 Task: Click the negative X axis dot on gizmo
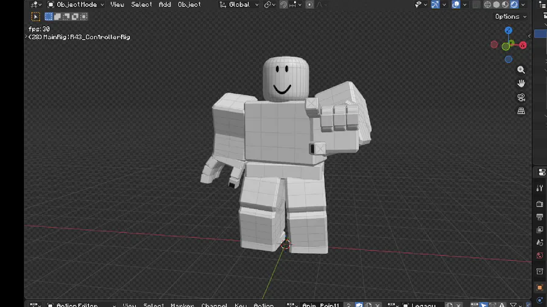click(494, 44)
